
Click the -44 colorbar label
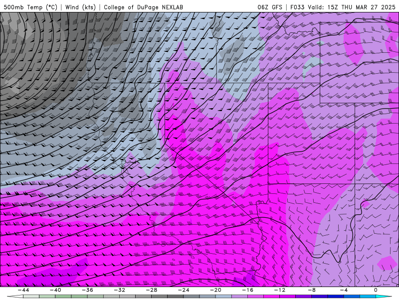click(x=23, y=290)
